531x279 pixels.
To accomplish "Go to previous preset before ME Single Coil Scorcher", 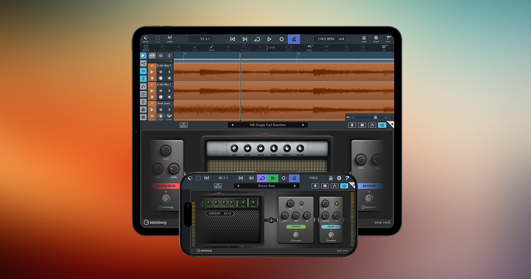I will click(x=233, y=125).
